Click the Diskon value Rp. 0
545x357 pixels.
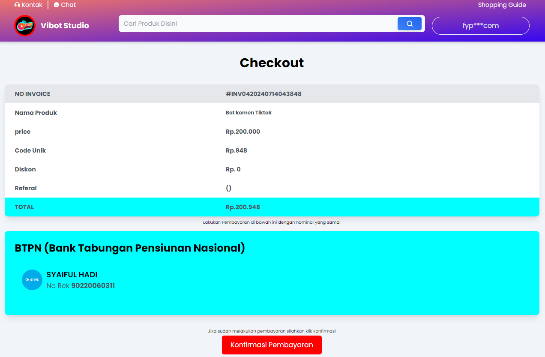(233, 169)
